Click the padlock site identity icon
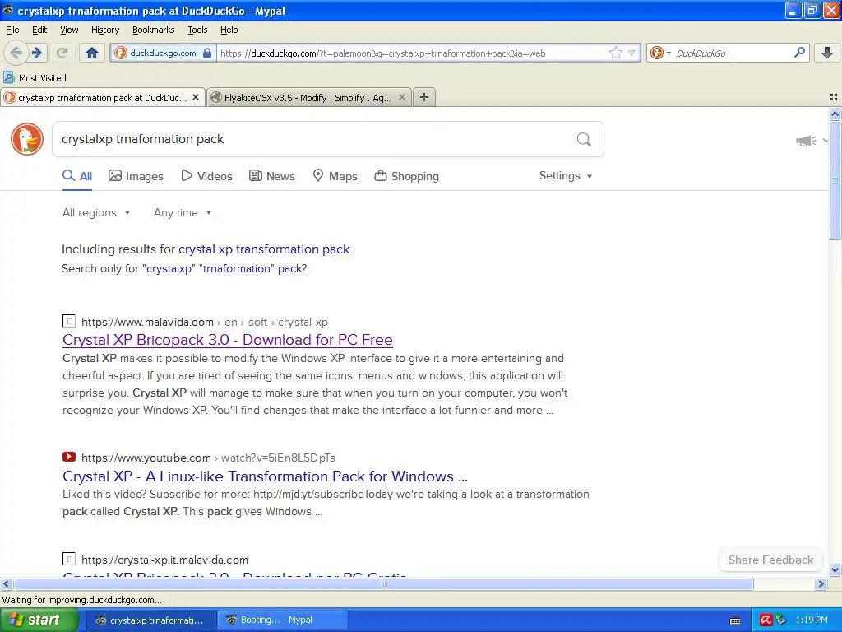The image size is (842, 632). (207, 53)
